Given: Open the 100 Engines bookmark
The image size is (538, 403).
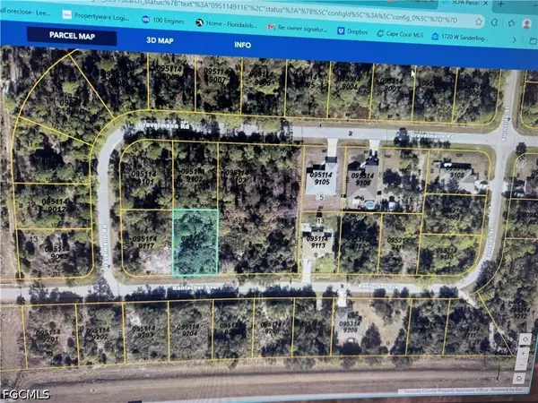Looking at the screenshot, I should click(163, 21).
